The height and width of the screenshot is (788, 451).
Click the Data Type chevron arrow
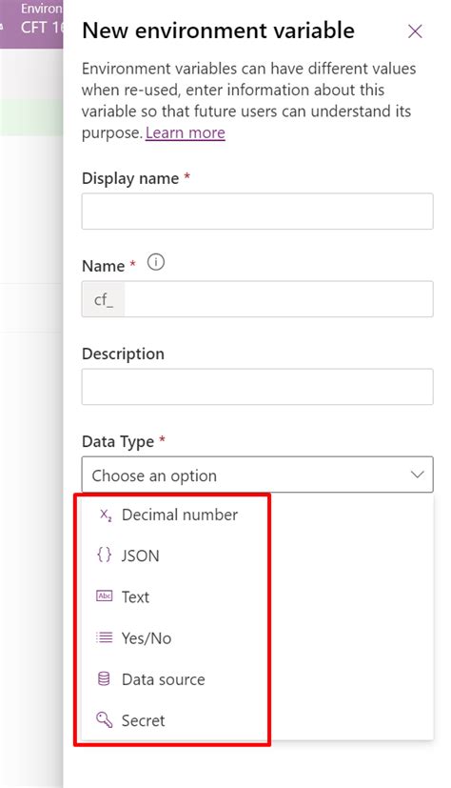(418, 475)
